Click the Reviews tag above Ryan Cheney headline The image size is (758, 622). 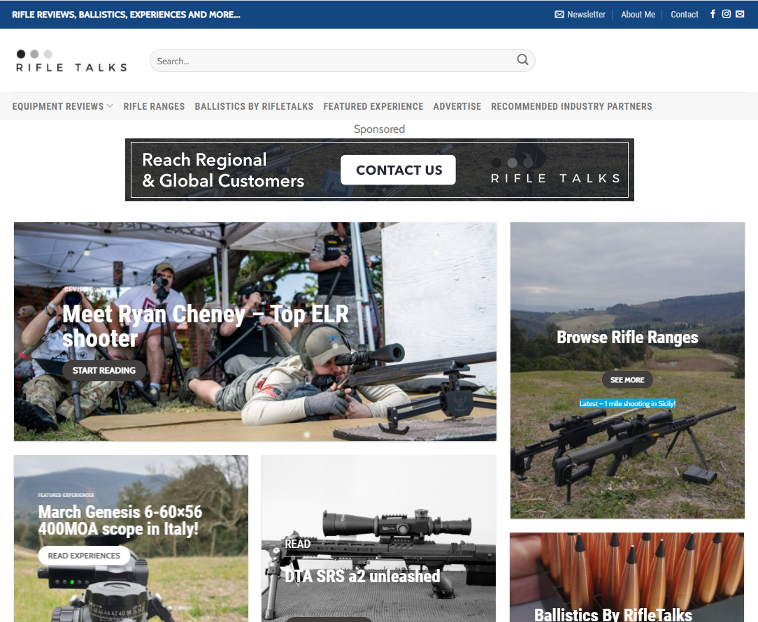(78, 289)
